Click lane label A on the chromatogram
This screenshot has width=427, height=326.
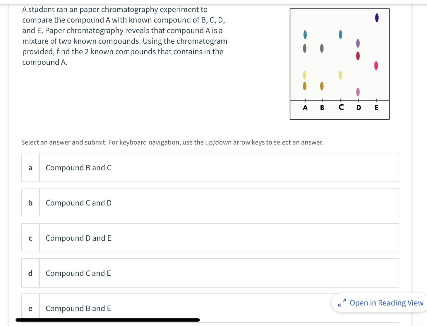coord(305,108)
